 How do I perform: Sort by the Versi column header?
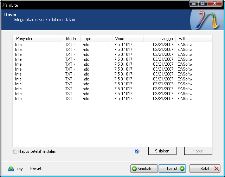click(128, 39)
